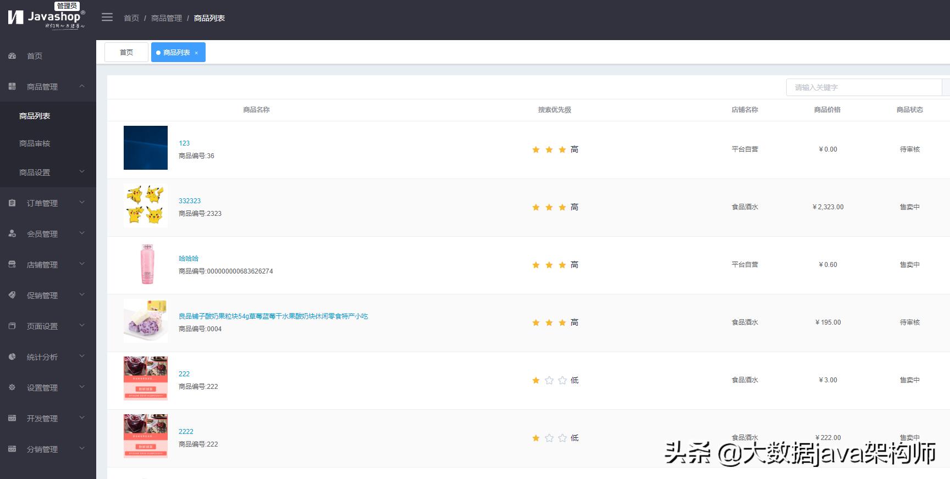Click 售卖中 status in product 222 row

[910, 380]
